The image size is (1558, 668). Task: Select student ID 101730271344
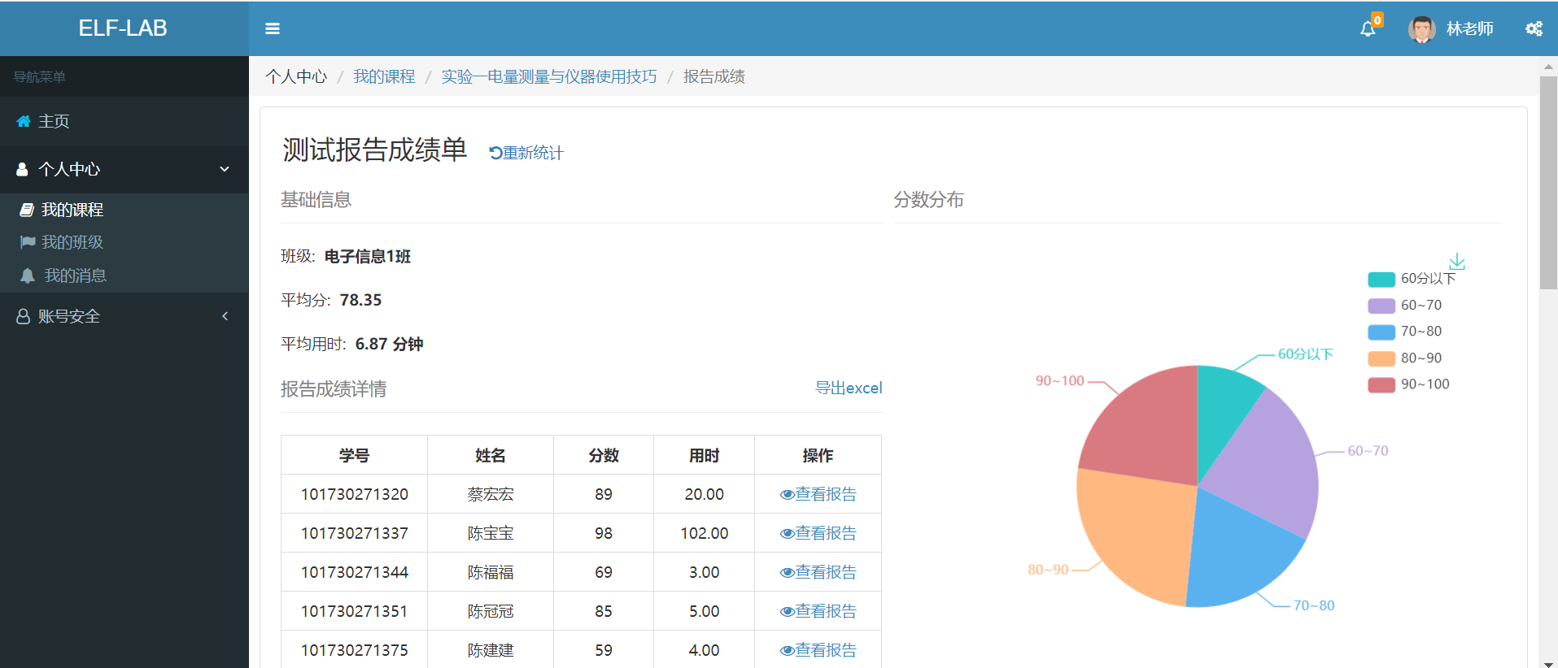point(355,572)
